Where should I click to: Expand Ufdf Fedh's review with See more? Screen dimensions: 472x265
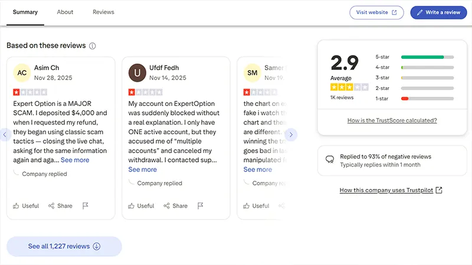click(142, 170)
